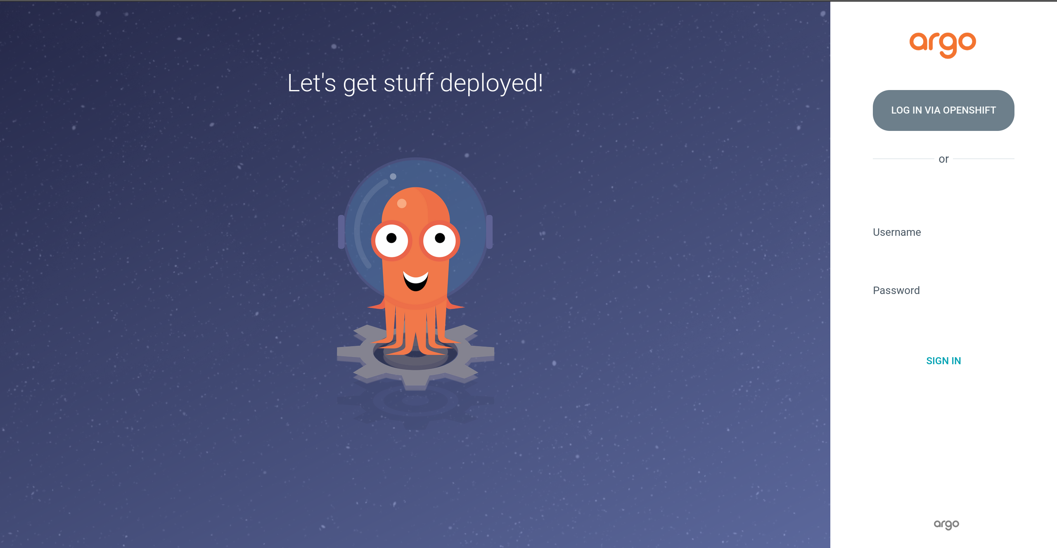Viewport: 1057px width, 548px height.
Task: Select the orange argo logo at the top
Action: click(943, 43)
